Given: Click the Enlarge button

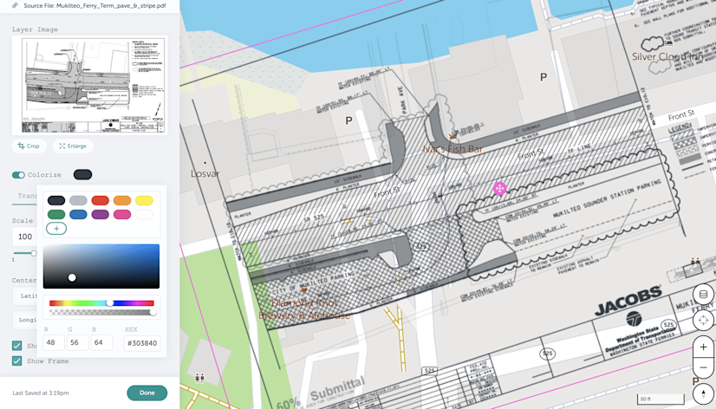Looking at the screenshot, I should pyautogui.click(x=73, y=146).
